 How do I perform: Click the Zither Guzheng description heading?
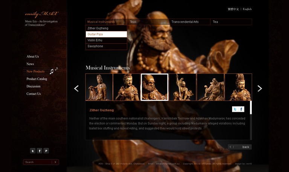click(102, 110)
